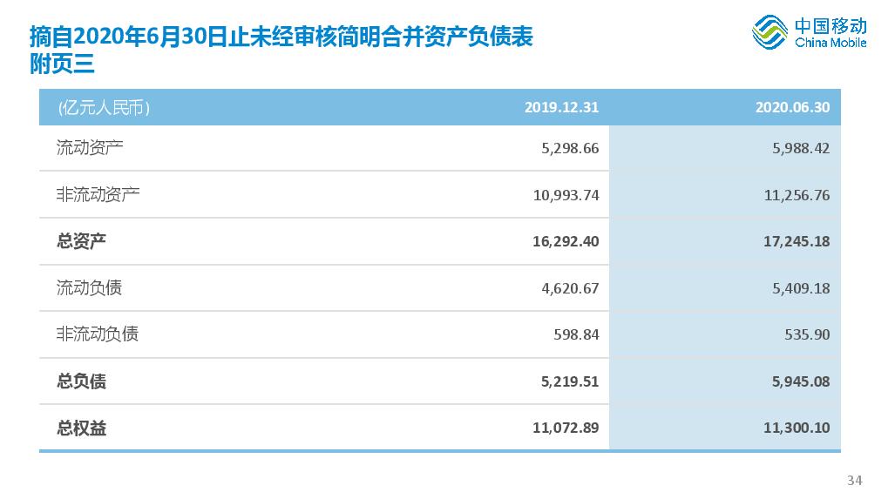Click the China Mobile logo icon
The image size is (888, 499).
coord(769,32)
